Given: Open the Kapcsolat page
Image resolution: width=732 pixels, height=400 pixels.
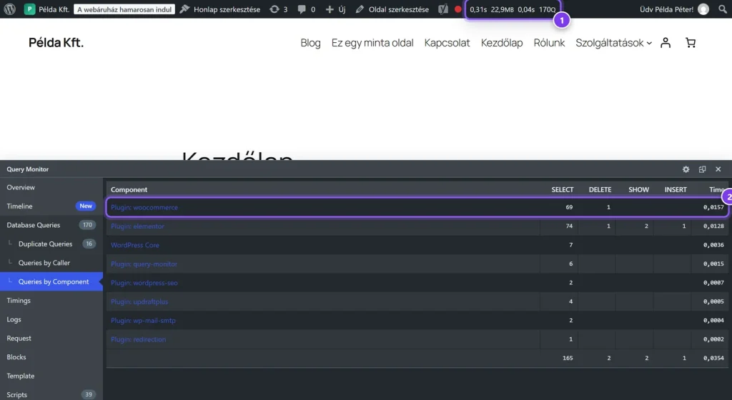Looking at the screenshot, I should click(x=447, y=43).
